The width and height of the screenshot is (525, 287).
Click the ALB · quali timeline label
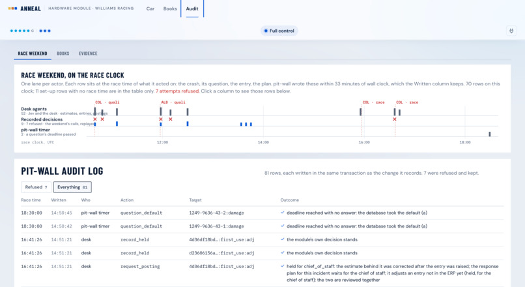click(x=173, y=102)
